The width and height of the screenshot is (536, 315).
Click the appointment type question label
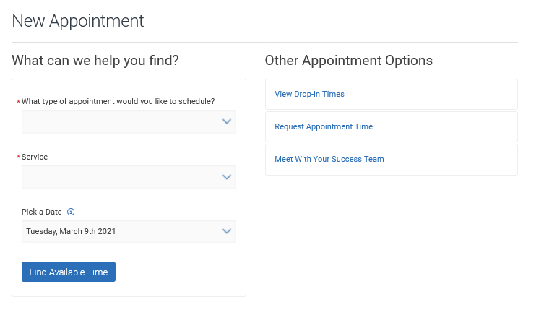coord(118,101)
